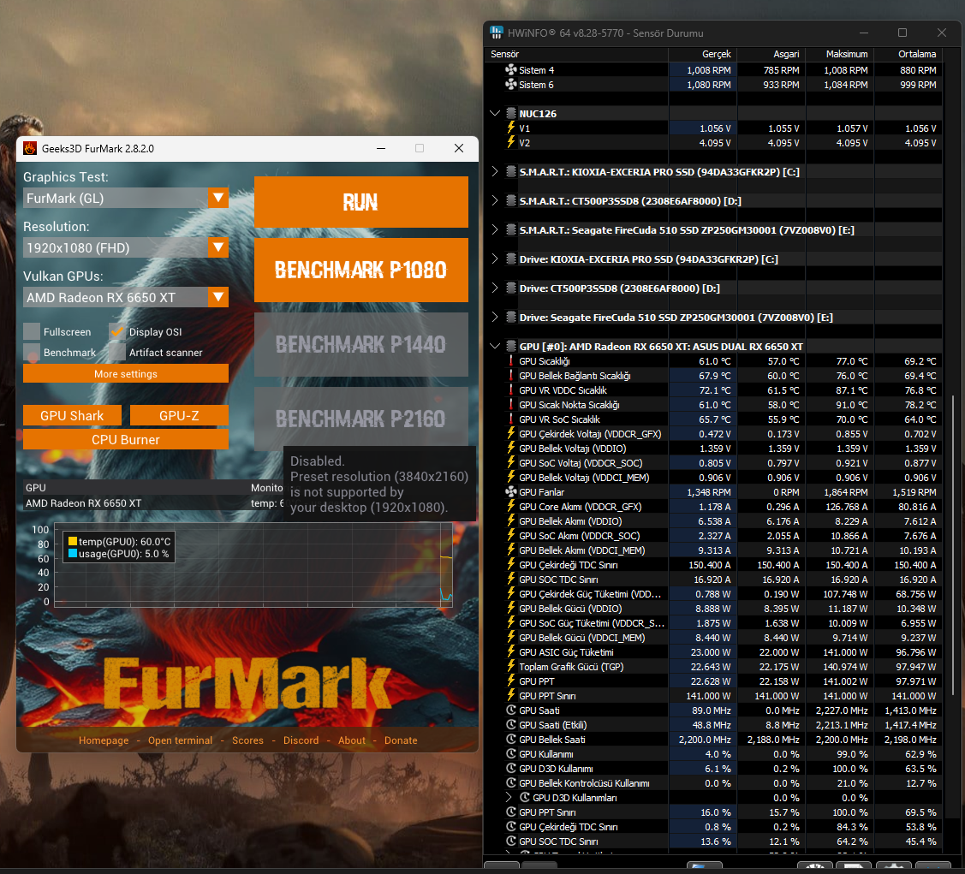Expand Drive: Seagate FireCuda 510 [E:] group
965x874 pixels.
[495, 318]
